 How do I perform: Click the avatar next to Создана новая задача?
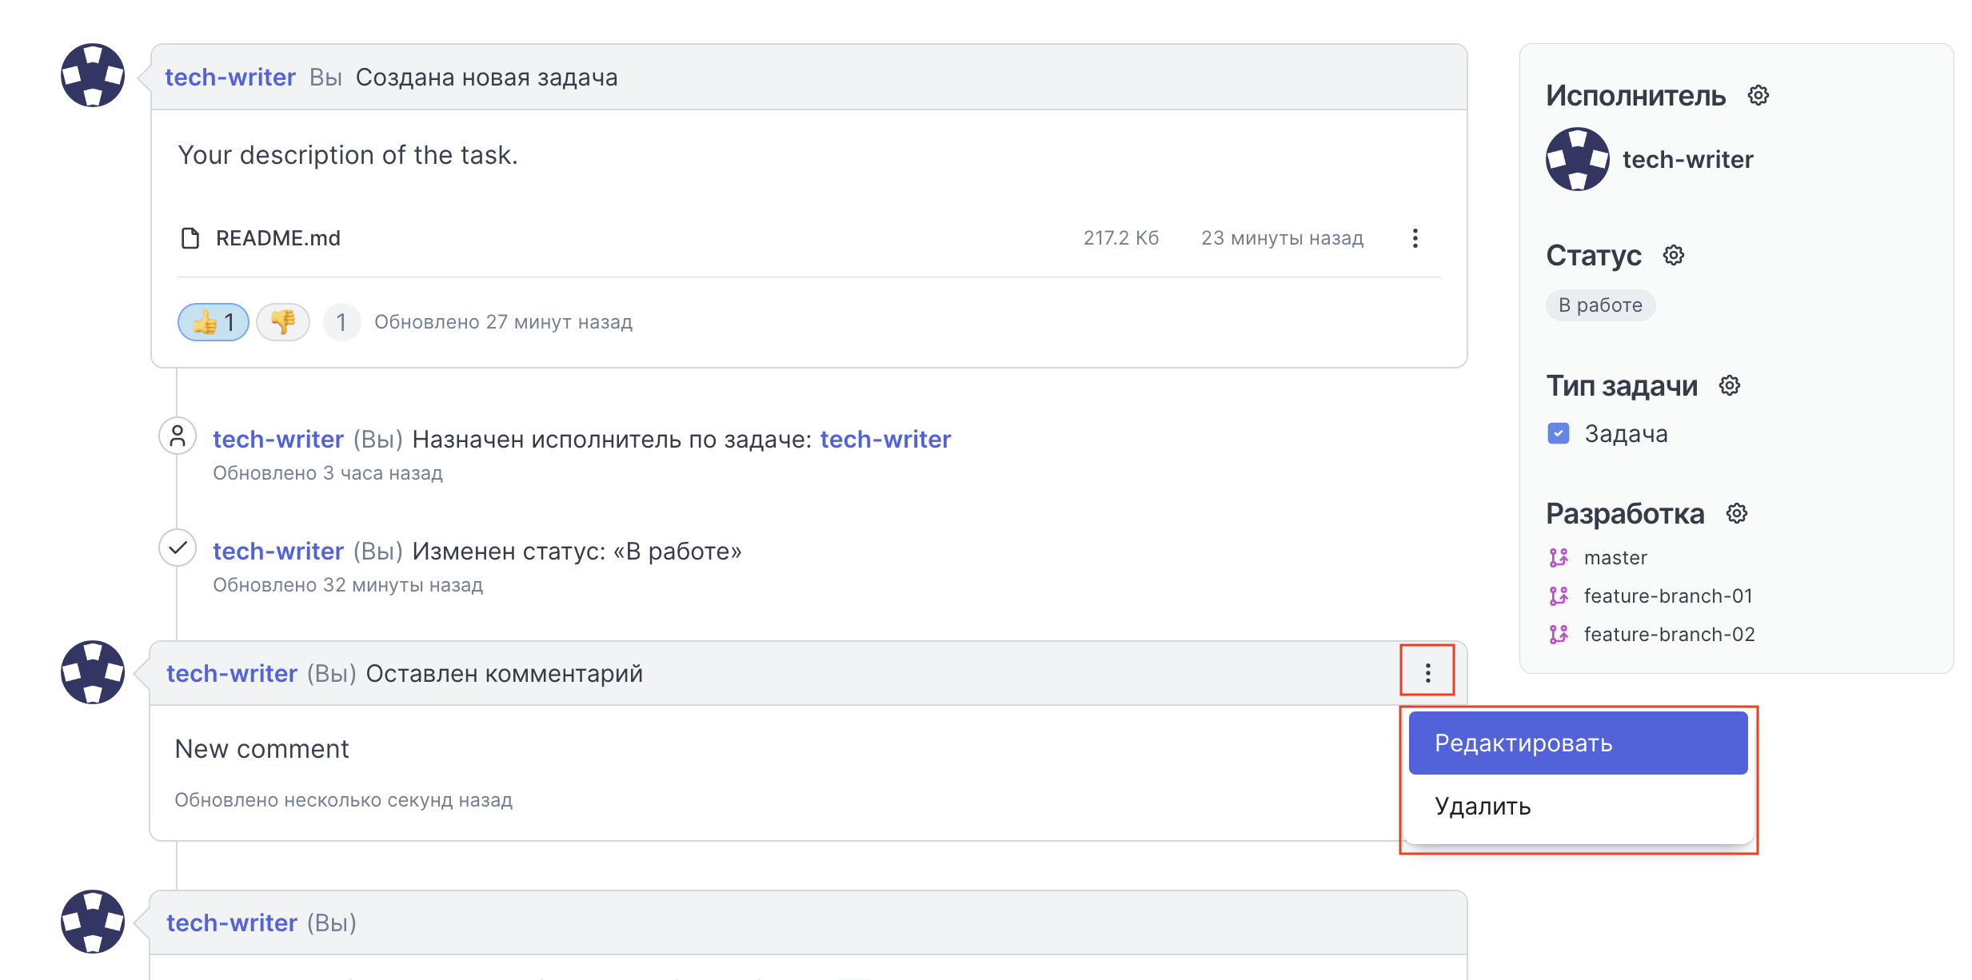tap(93, 75)
